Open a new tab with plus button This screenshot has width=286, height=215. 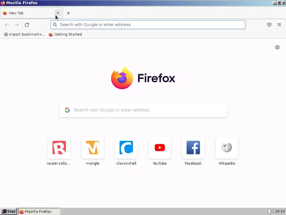[68, 13]
